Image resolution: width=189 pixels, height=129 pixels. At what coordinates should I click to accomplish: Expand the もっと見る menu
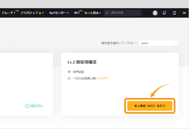92,13
